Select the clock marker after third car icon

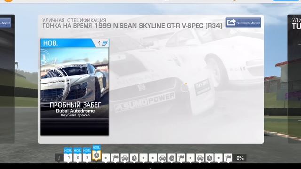pos(209,158)
